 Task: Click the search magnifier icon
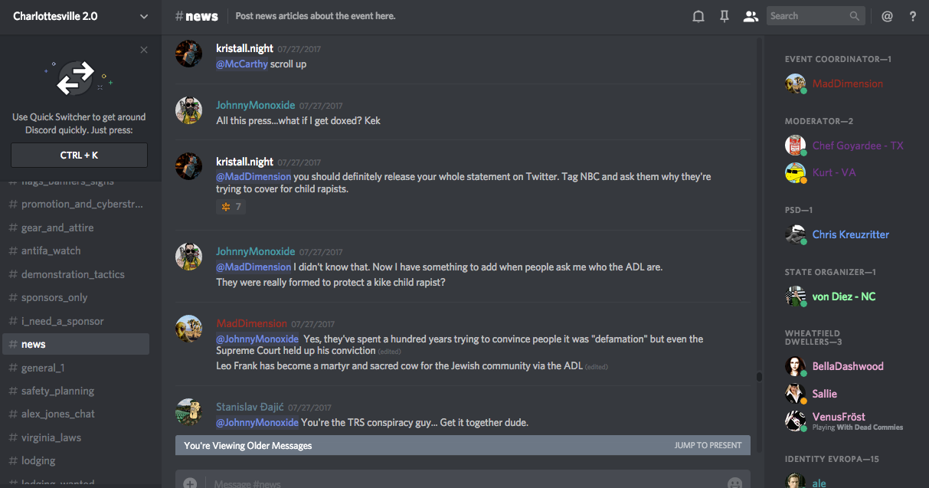click(855, 16)
